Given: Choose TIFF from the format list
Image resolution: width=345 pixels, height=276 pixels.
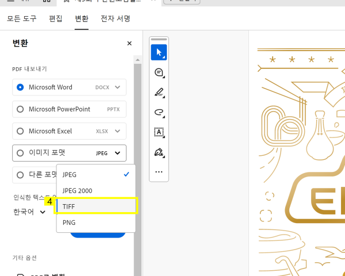Looking at the screenshot, I should tap(96, 206).
